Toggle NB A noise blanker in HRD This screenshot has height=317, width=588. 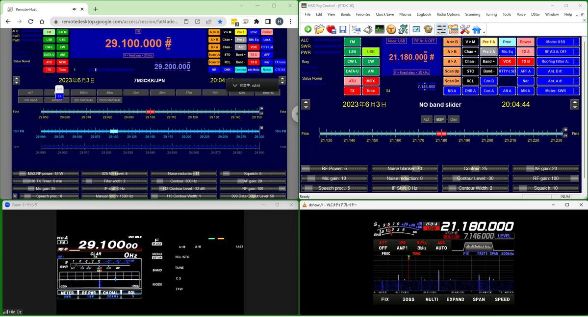[x=452, y=91]
